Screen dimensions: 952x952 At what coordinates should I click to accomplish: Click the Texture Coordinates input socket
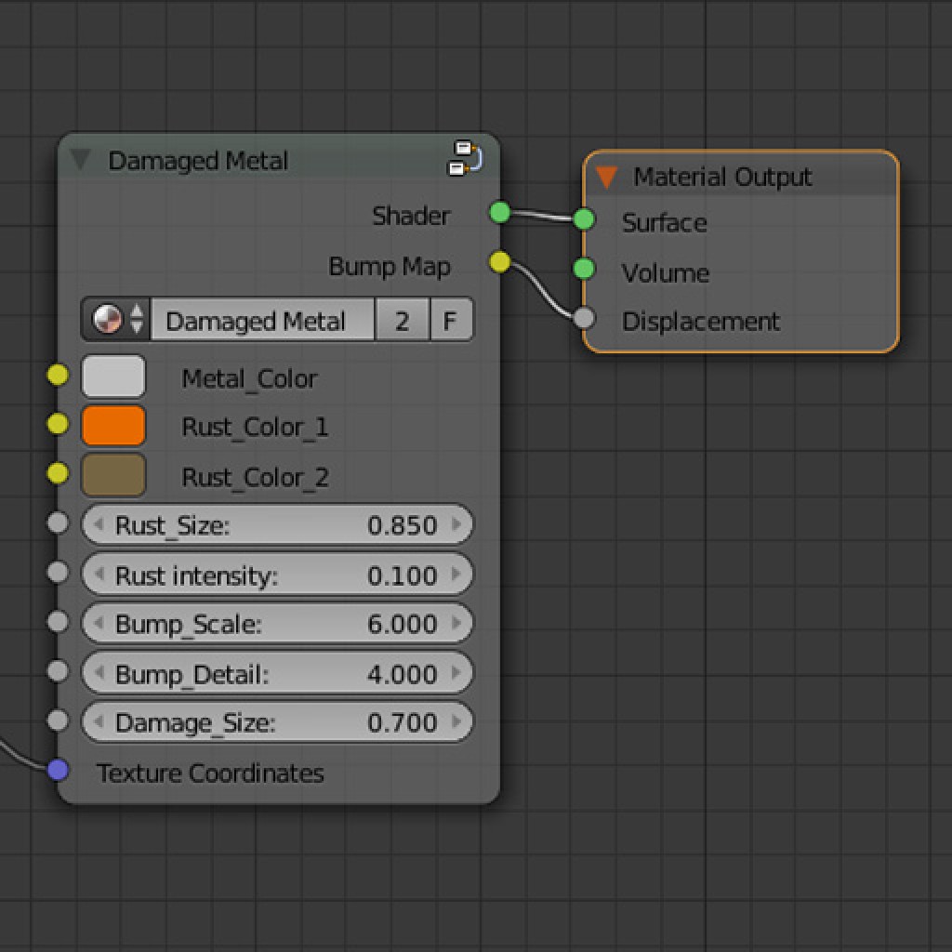click(58, 768)
